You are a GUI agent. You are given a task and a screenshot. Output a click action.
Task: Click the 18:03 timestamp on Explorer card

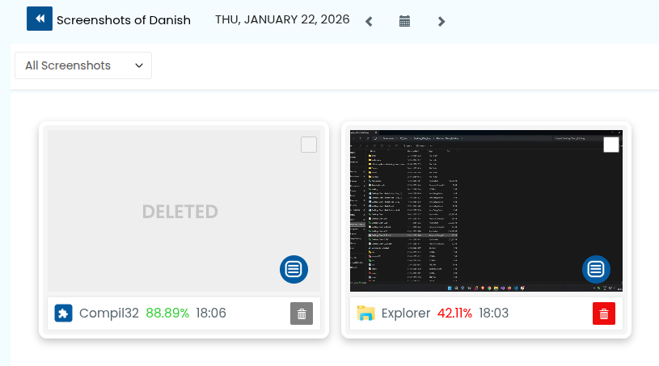tap(494, 313)
